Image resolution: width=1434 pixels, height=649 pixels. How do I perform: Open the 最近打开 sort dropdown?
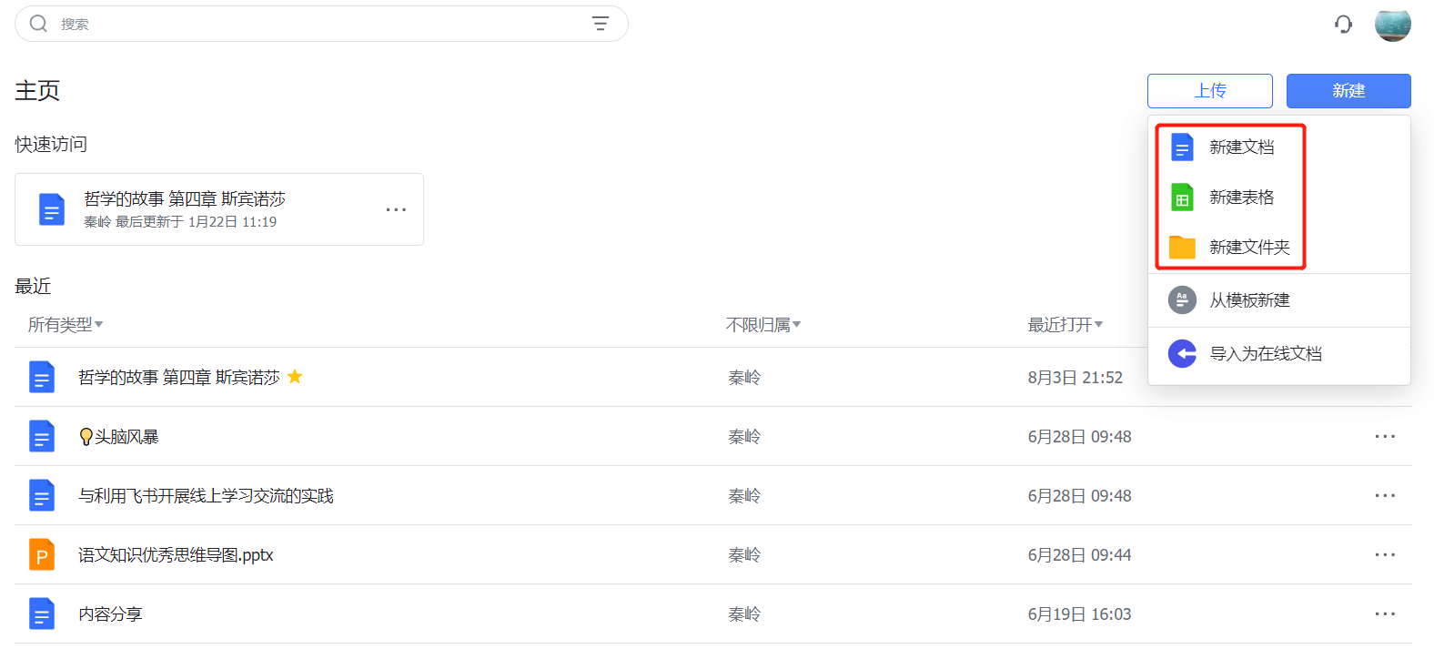[1065, 325]
